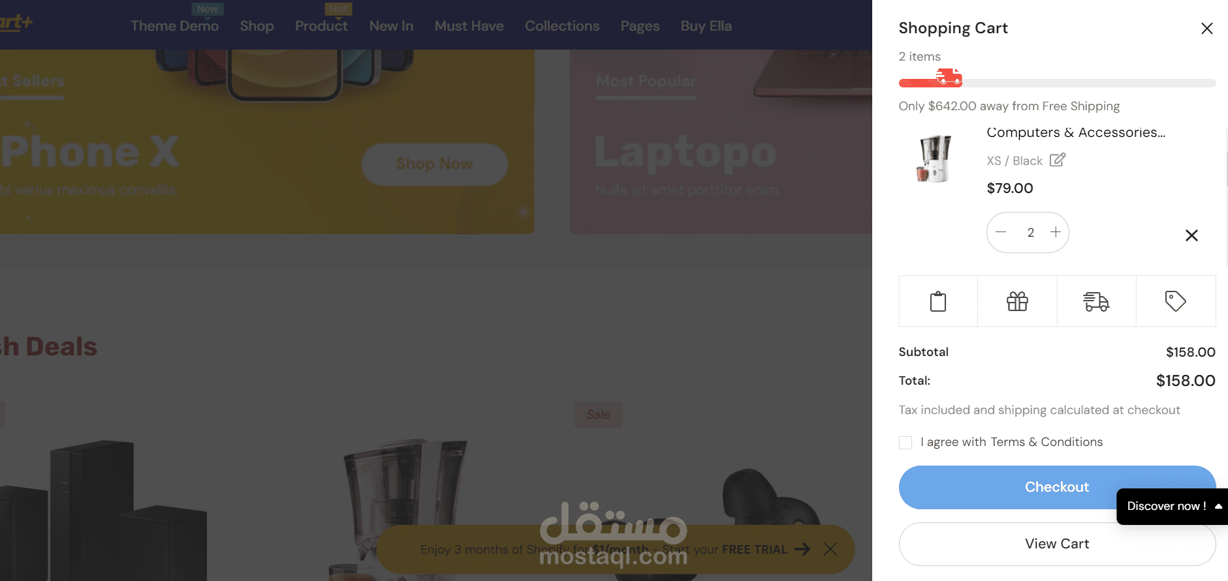This screenshot has height=581, width=1228.
Task: Close the Shopping Cart drawer
Action: (x=1206, y=29)
